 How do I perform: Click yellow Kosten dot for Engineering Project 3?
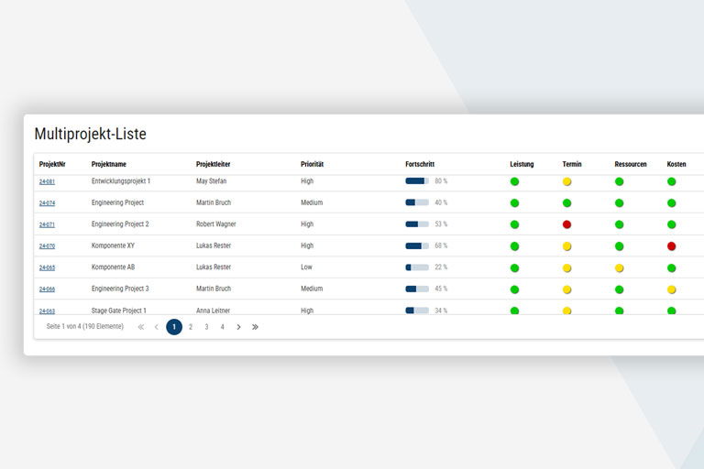[x=671, y=289]
